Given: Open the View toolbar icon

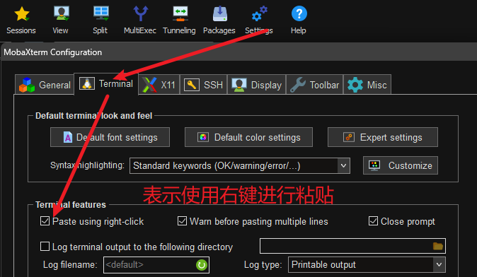Looking at the screenshot, I should tap(61, 13).
